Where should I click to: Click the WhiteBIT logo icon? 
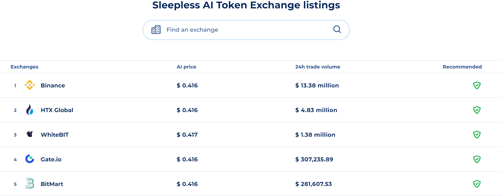pos(30,134)
